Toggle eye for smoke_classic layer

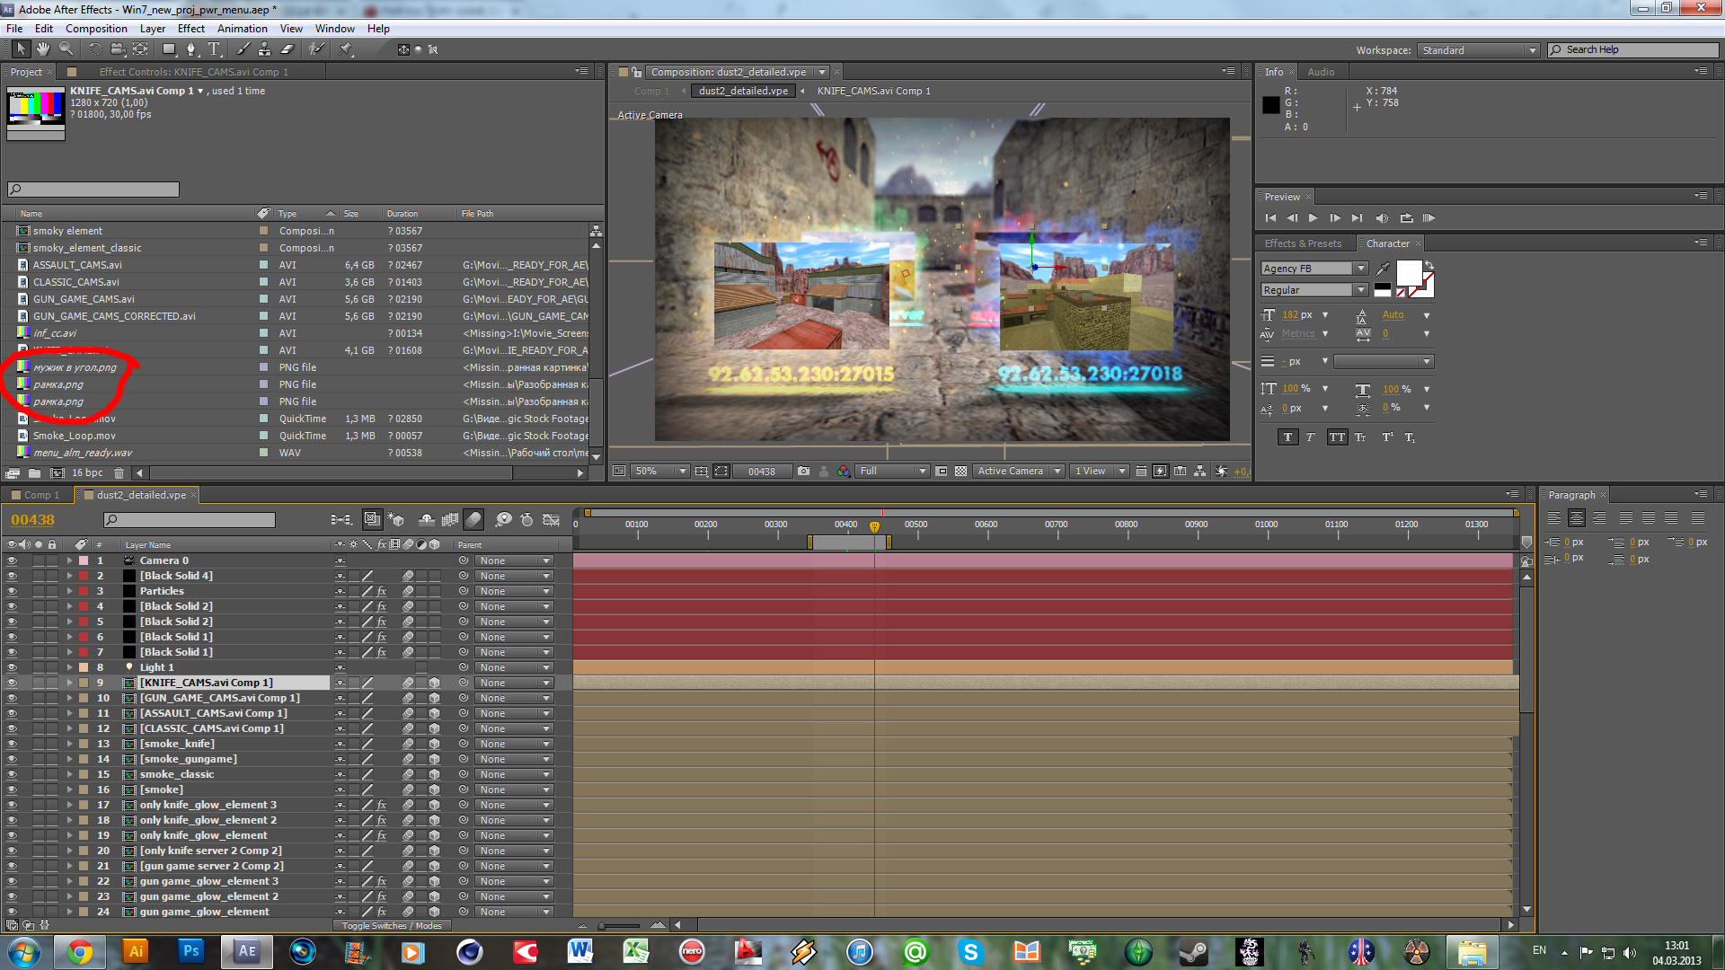[x=12, y=774]
